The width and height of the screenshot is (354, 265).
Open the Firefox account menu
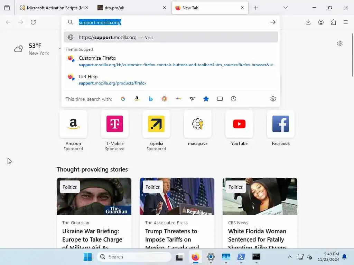pyautogui.click(x=321, y=22)
